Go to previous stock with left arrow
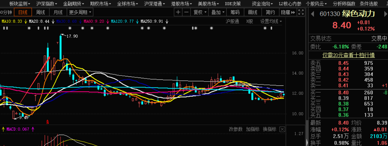388x146 pixels. [312, 14]
